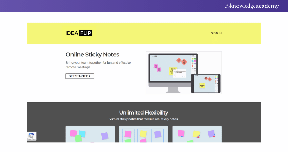Click the cyan sticky note in first preview
288x152 pixels.
pos(82,134)
